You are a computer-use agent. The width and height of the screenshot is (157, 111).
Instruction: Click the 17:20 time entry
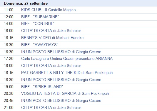[9, 59]
